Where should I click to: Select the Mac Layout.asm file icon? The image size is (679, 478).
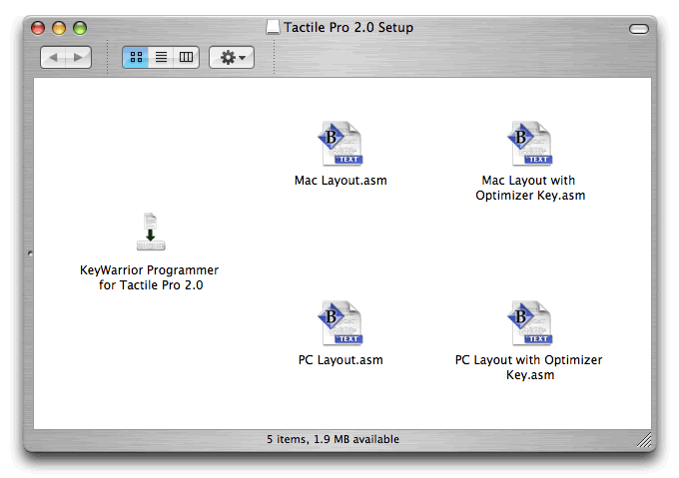[x=340, y=143]
